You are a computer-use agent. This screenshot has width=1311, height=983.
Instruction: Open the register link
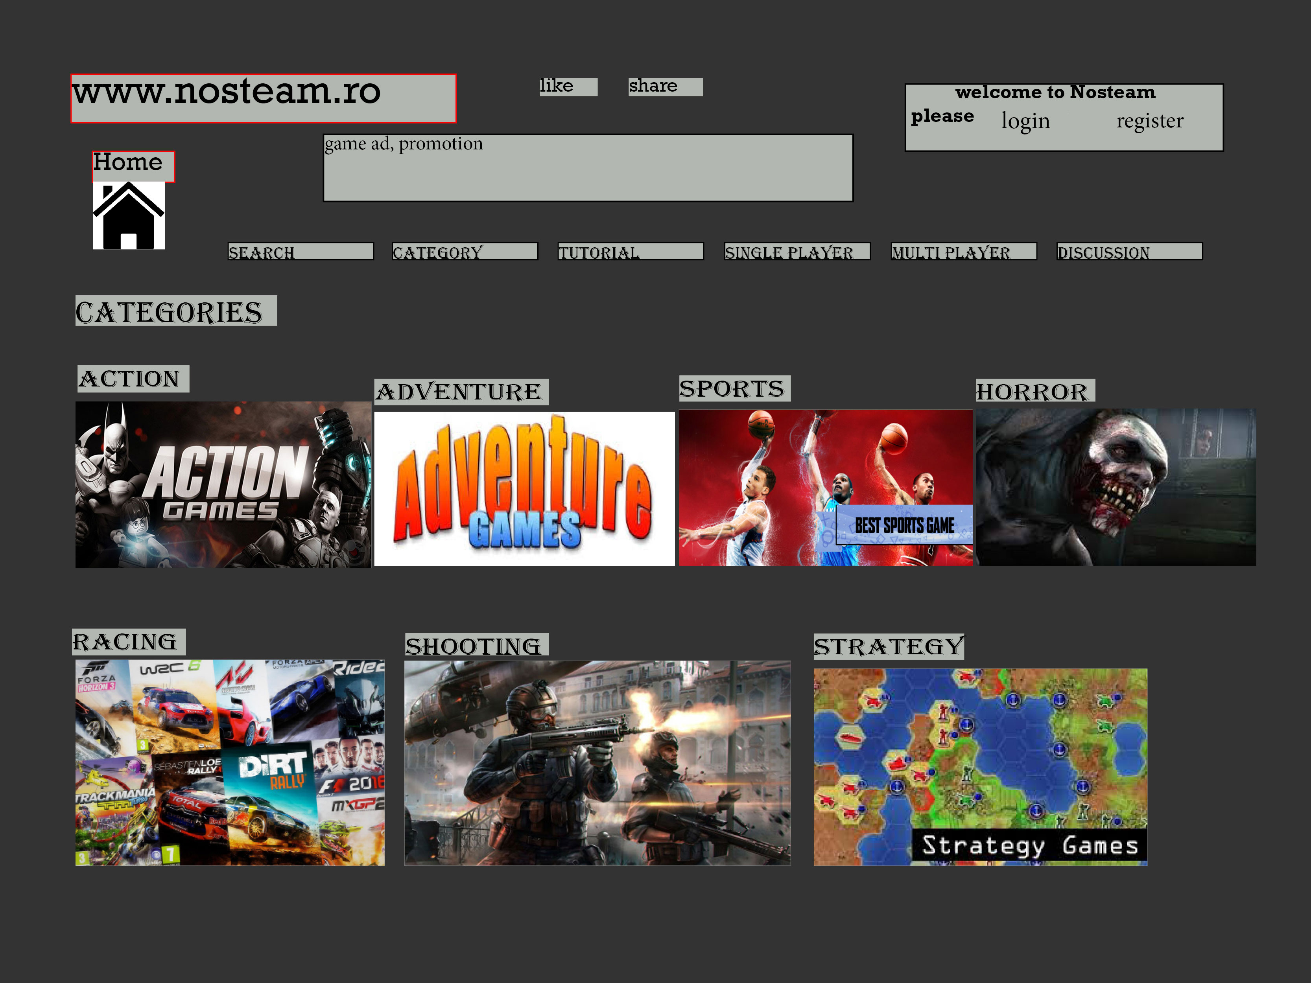pos(1150,121)
